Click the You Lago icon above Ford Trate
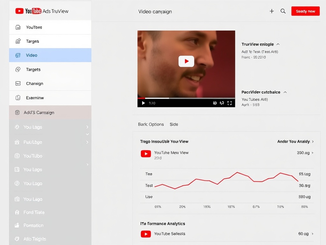 tap(17, 199)
